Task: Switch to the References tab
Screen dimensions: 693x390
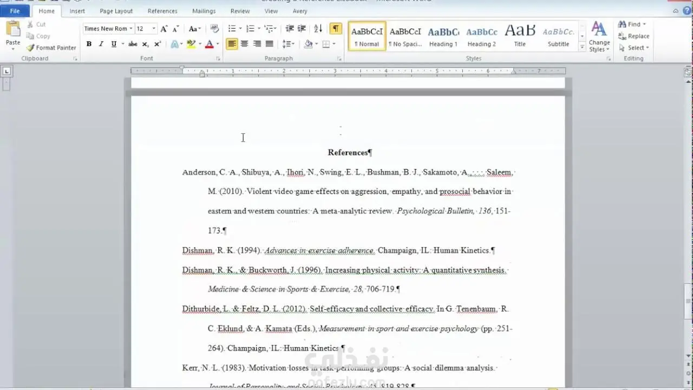Action: point(162,11)
